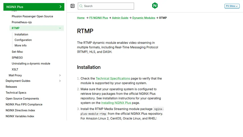Expand the Deployment Guides chevron
Image resolution: width=243 pixels, height=137 pixels.
tap(60, 81)
